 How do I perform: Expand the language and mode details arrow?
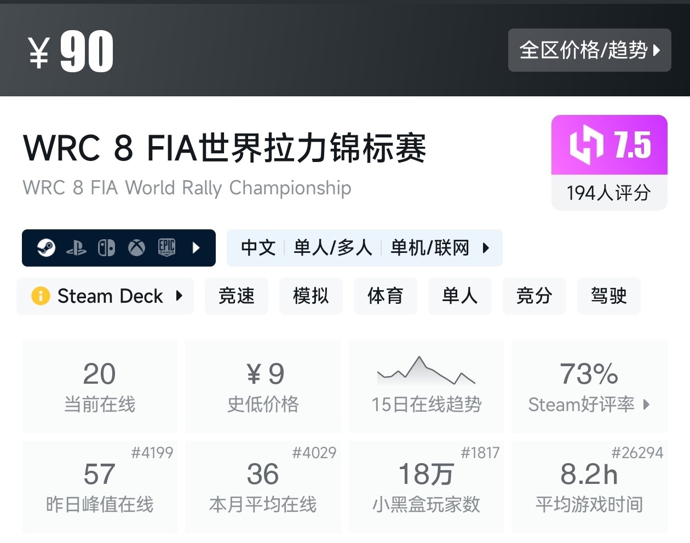(x=486, y=248)
